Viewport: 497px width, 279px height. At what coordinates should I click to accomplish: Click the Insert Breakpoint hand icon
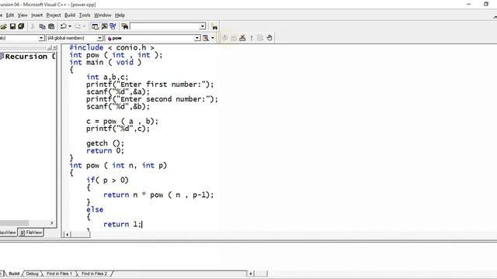click(269, 38)
